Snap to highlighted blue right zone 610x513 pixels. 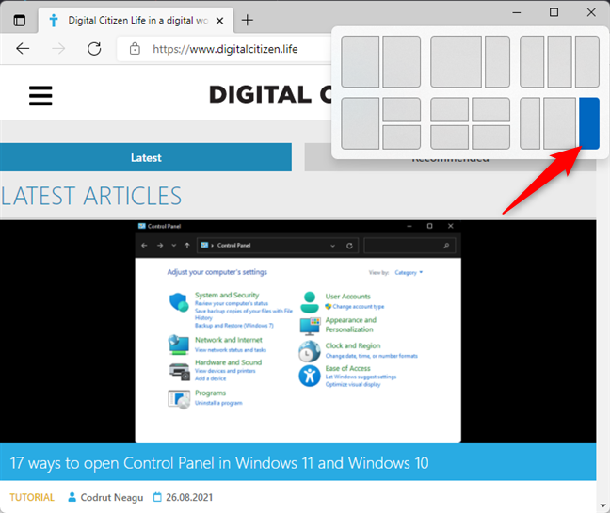(x=589, y=123)
